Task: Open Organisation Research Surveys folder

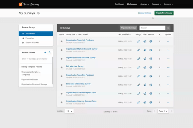Action: pyautogui.click(x=34, y=84)
